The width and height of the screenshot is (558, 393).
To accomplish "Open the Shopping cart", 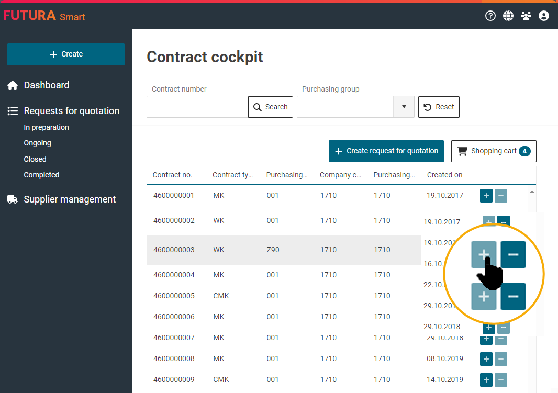I will pyautogui.click(x=493, y=151).
